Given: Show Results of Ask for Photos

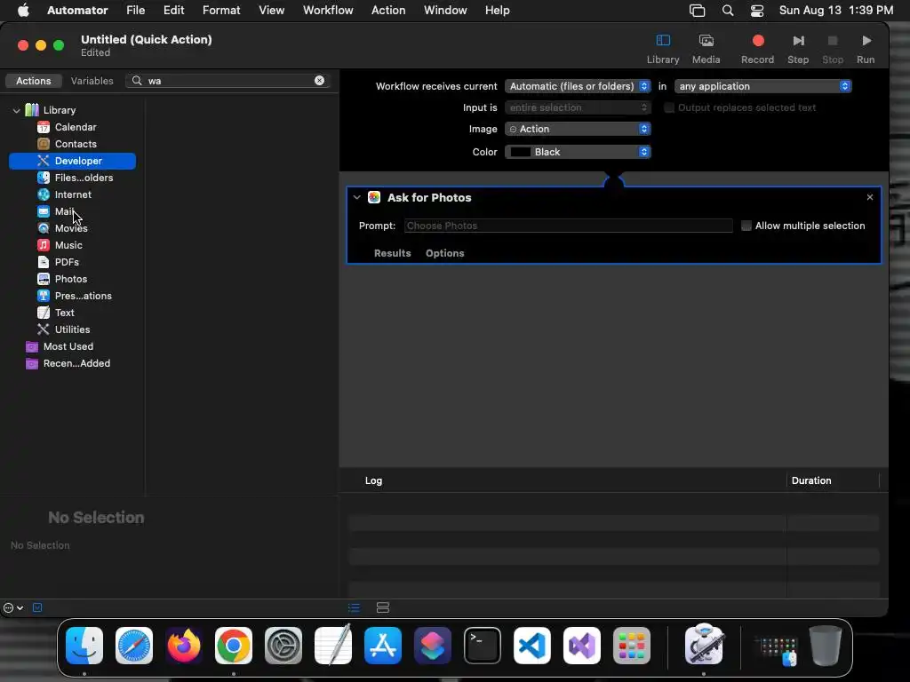Looking at the screenshot, I should click(x=392, y=253).
